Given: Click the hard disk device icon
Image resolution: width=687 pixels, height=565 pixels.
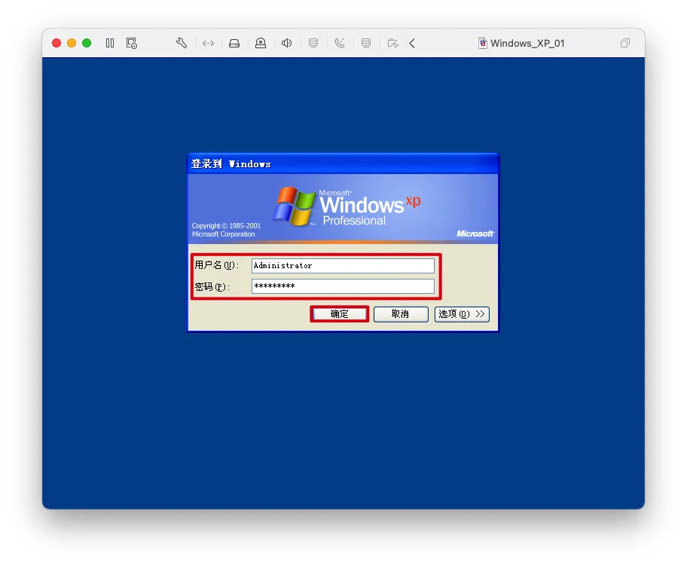Looking at the screenshot, I should click(x=234, y=43).
